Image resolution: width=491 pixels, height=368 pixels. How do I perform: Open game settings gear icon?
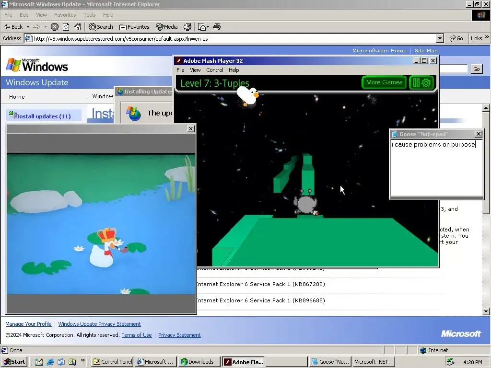coord(426,82)
